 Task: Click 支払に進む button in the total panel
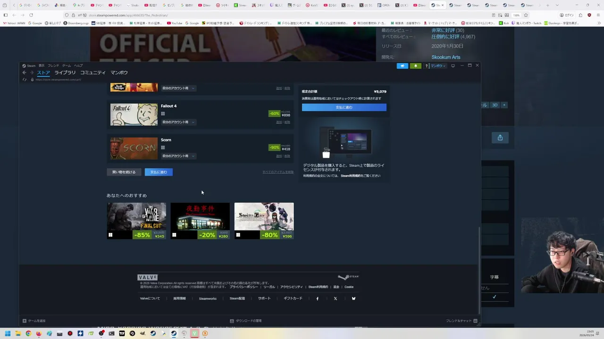[x=344, y=107]
